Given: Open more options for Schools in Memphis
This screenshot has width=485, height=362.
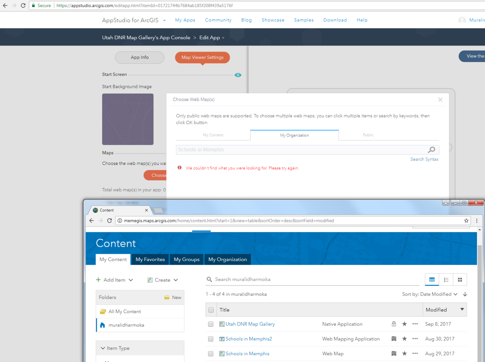Looking at the screenshot, I should coord(415,354).
